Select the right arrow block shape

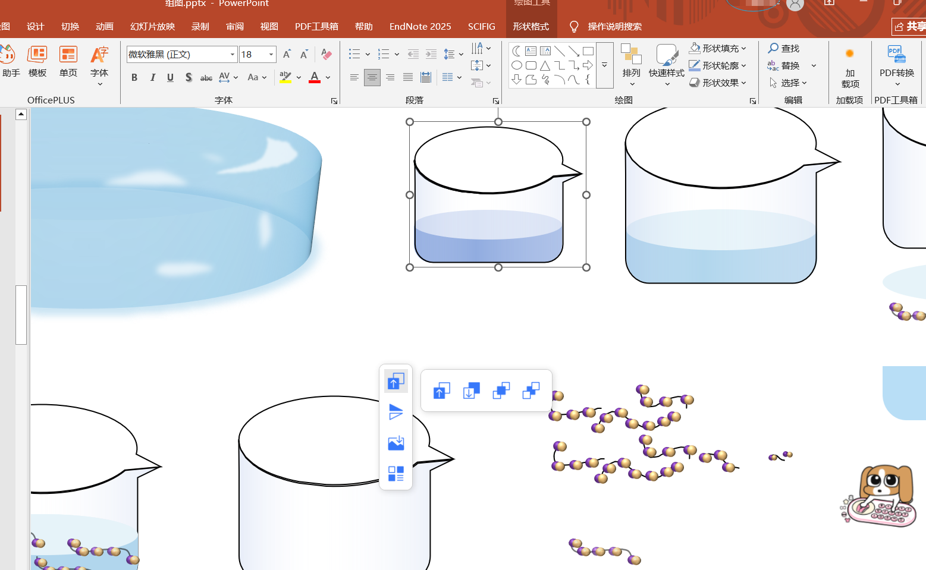click(588, 65)
